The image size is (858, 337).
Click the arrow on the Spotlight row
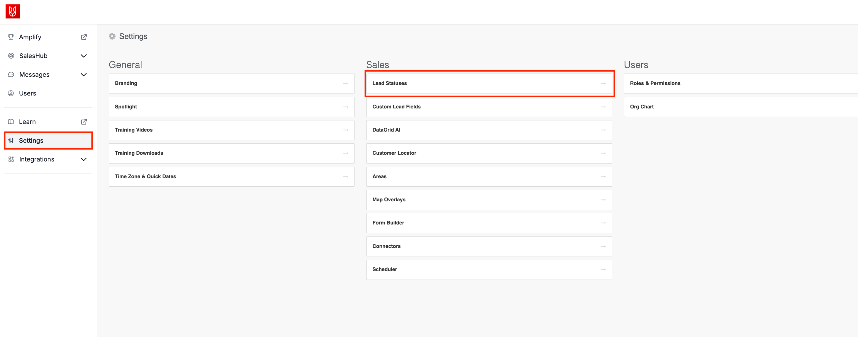[x=346, y=107]
